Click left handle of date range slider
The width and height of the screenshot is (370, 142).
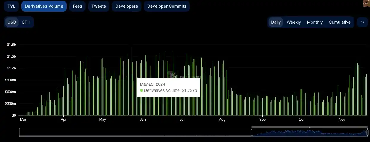click(x=252, y=132)
